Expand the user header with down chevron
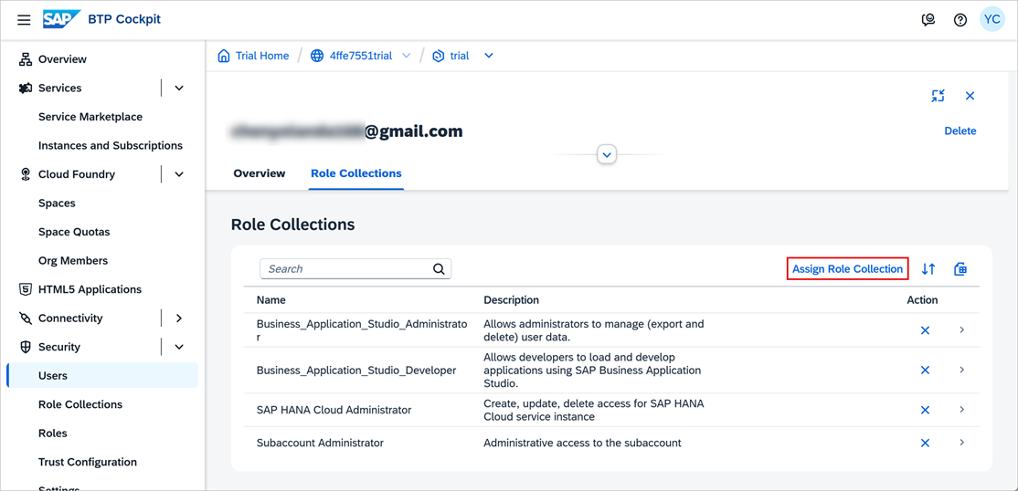1018x491 pixels. (607, 155)
